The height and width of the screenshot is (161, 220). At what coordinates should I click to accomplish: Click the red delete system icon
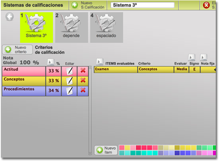(207, 5)
